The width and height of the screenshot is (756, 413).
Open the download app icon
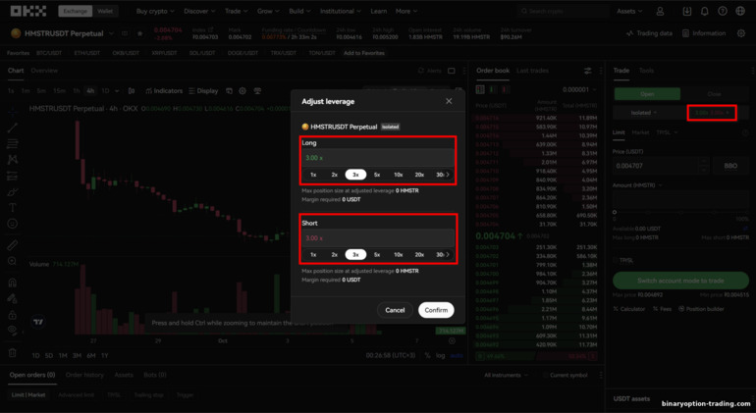[687, 11]
